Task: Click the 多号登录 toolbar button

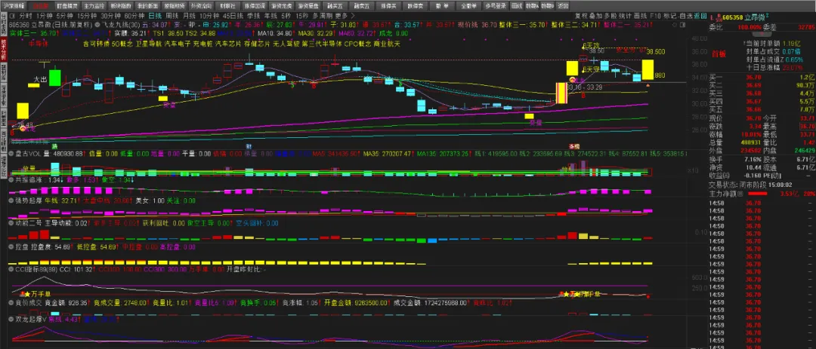Action: pos(495,6)
